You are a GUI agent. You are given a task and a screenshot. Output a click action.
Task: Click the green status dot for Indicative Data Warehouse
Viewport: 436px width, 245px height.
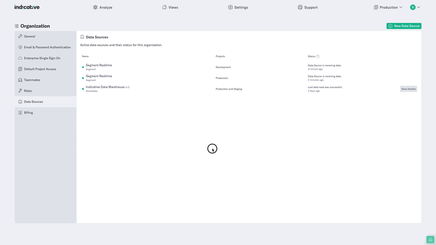point(83,89)
